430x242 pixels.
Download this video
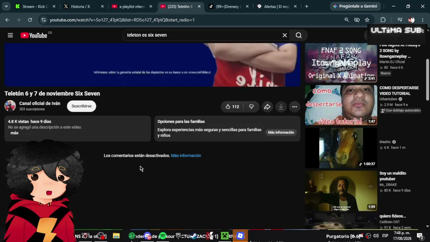pos(281,107)
